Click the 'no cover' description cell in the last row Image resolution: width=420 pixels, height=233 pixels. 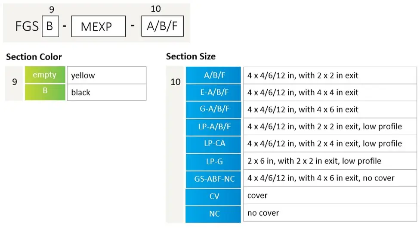tap(330, 213)
